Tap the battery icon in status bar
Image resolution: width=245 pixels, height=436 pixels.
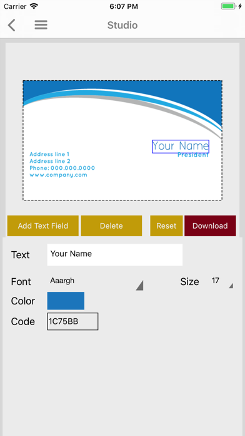pos(229,6)
